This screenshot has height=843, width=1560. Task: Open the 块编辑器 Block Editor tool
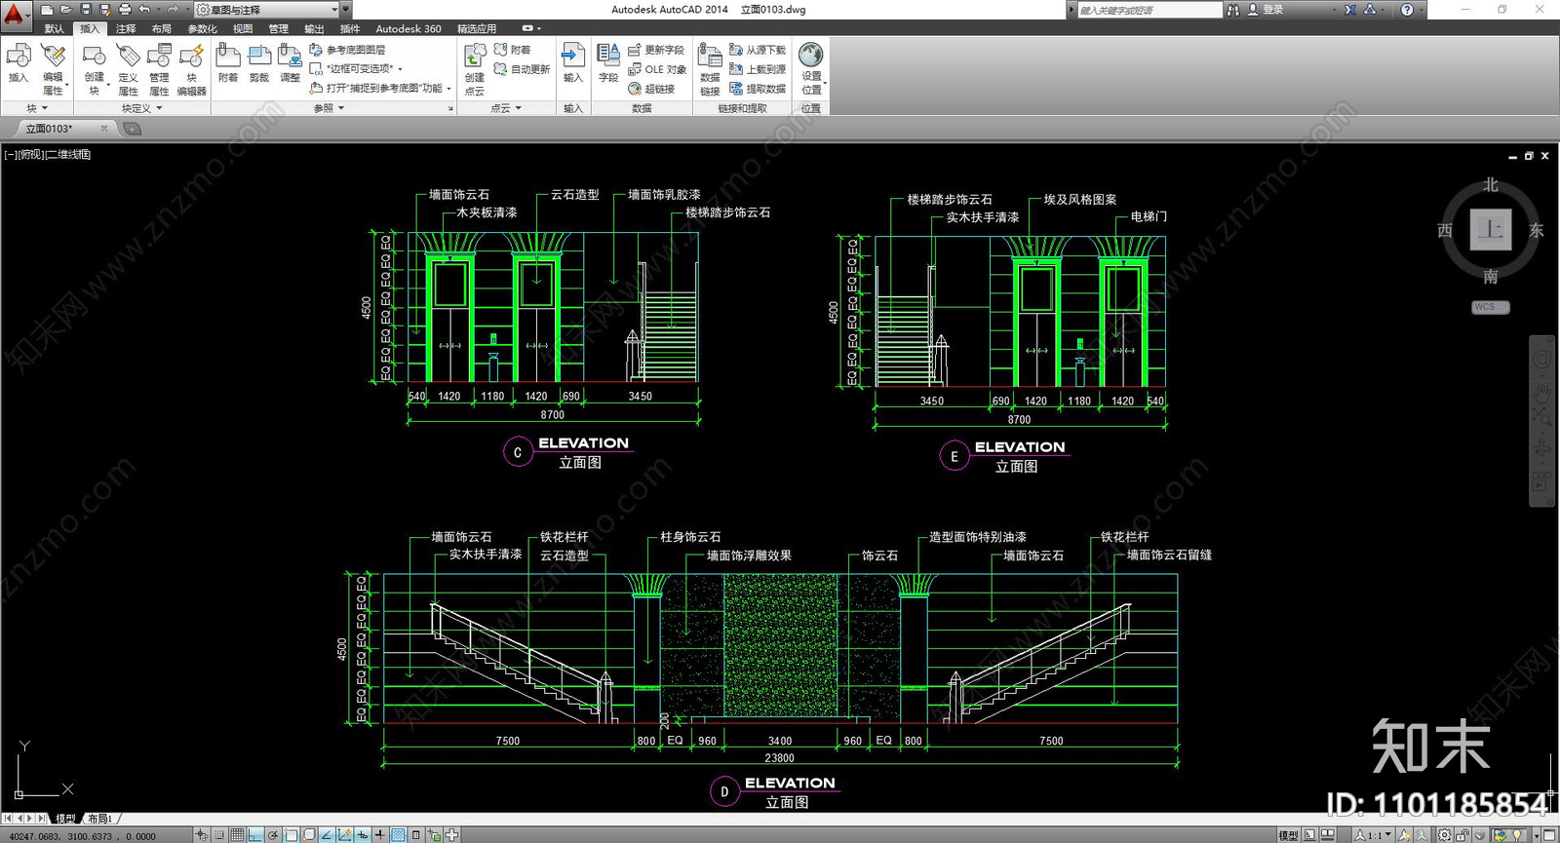click(192, 69)
